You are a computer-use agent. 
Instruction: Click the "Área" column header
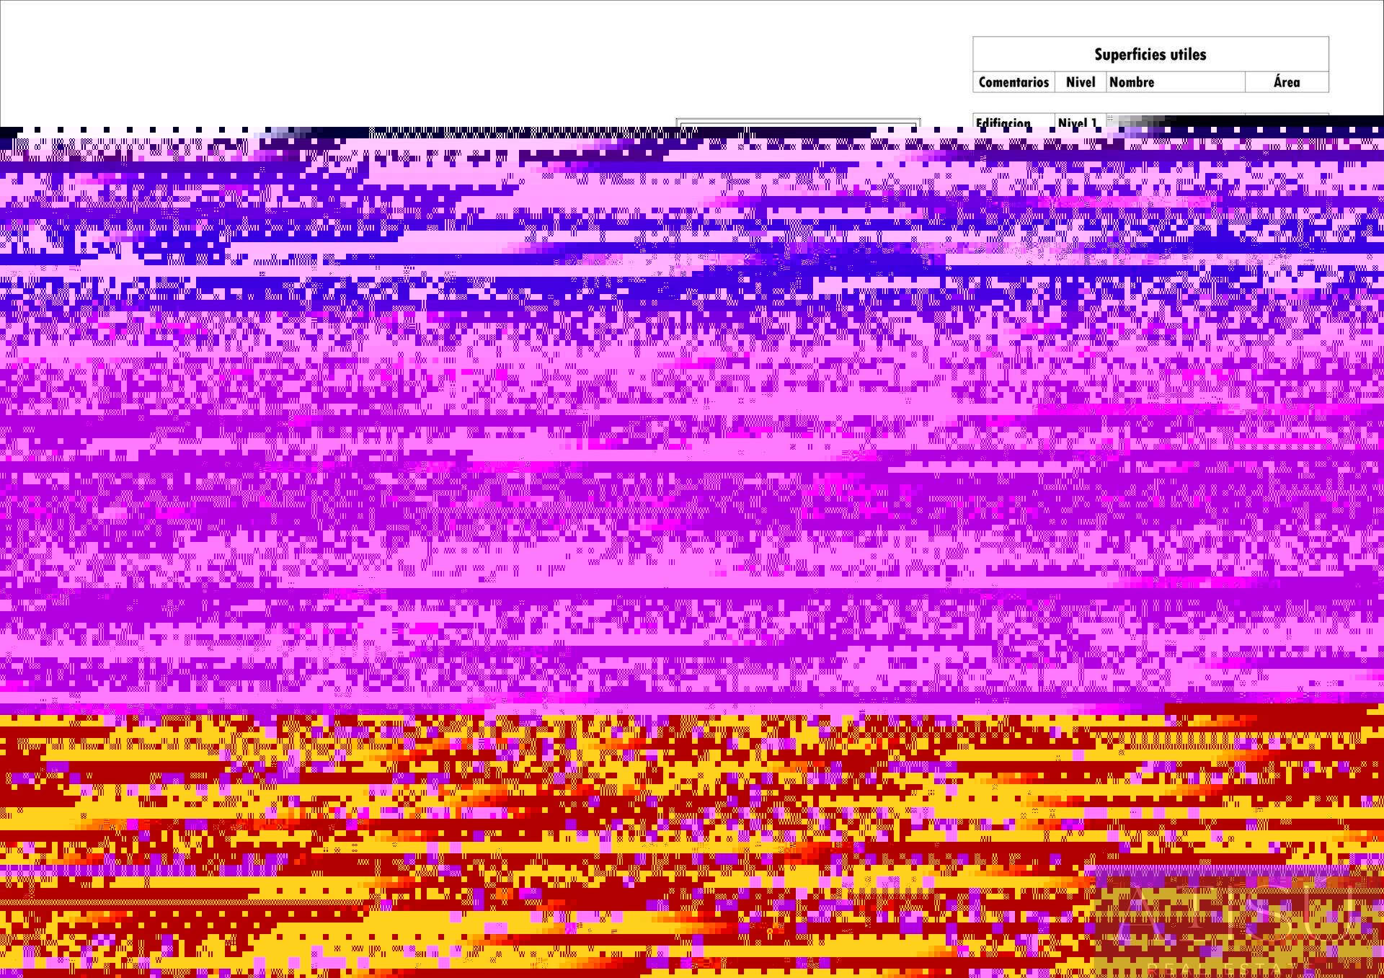tap(1287, 82)
